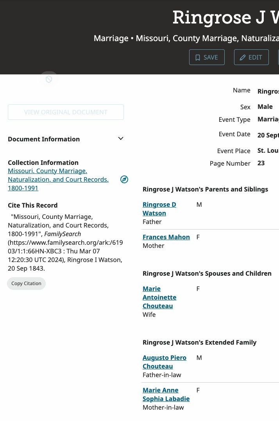Click the bookmark icon in the SAVE button

pos(197,58)
